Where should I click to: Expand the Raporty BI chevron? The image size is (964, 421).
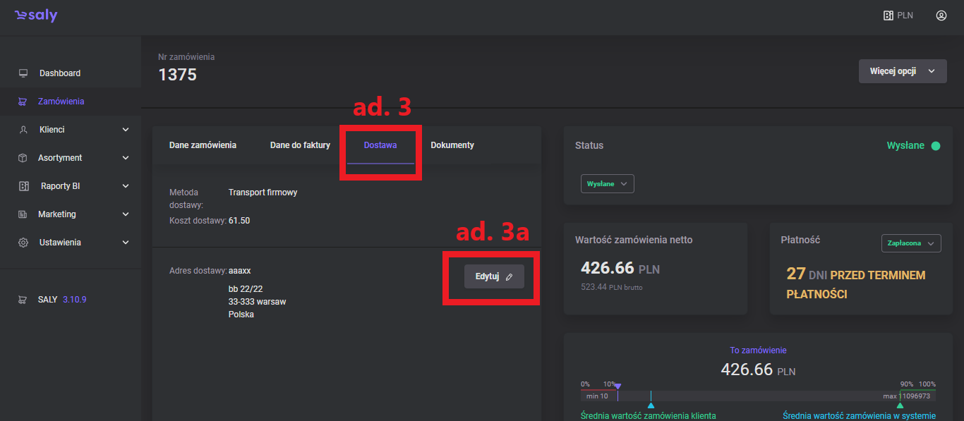tap(126, 186)
